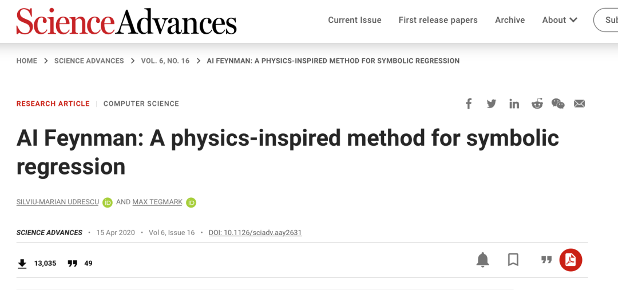Image resolution: width=618 pixels, height=290 pixels.
Task: Open Current Issue menu item
Action: tap(354, 20)
